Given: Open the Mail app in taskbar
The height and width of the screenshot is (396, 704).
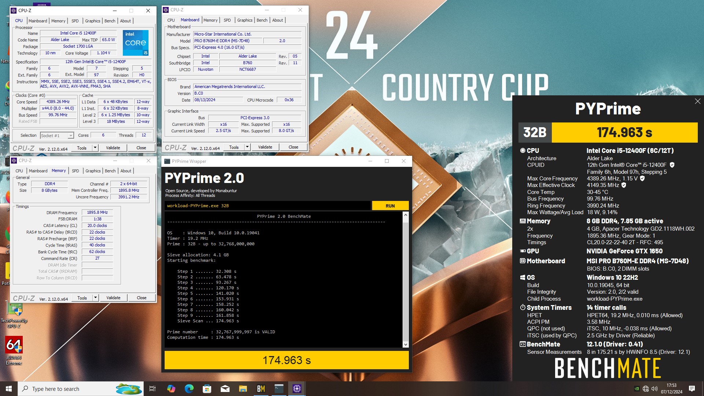Looking at the screenshot, I should click(x=225, y=389).
